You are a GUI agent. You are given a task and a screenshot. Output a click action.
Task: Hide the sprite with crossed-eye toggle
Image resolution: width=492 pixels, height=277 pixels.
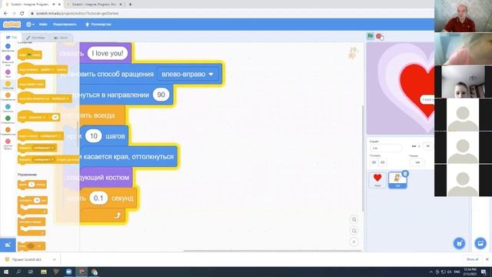pyautogui.click(x=383, y=162)
